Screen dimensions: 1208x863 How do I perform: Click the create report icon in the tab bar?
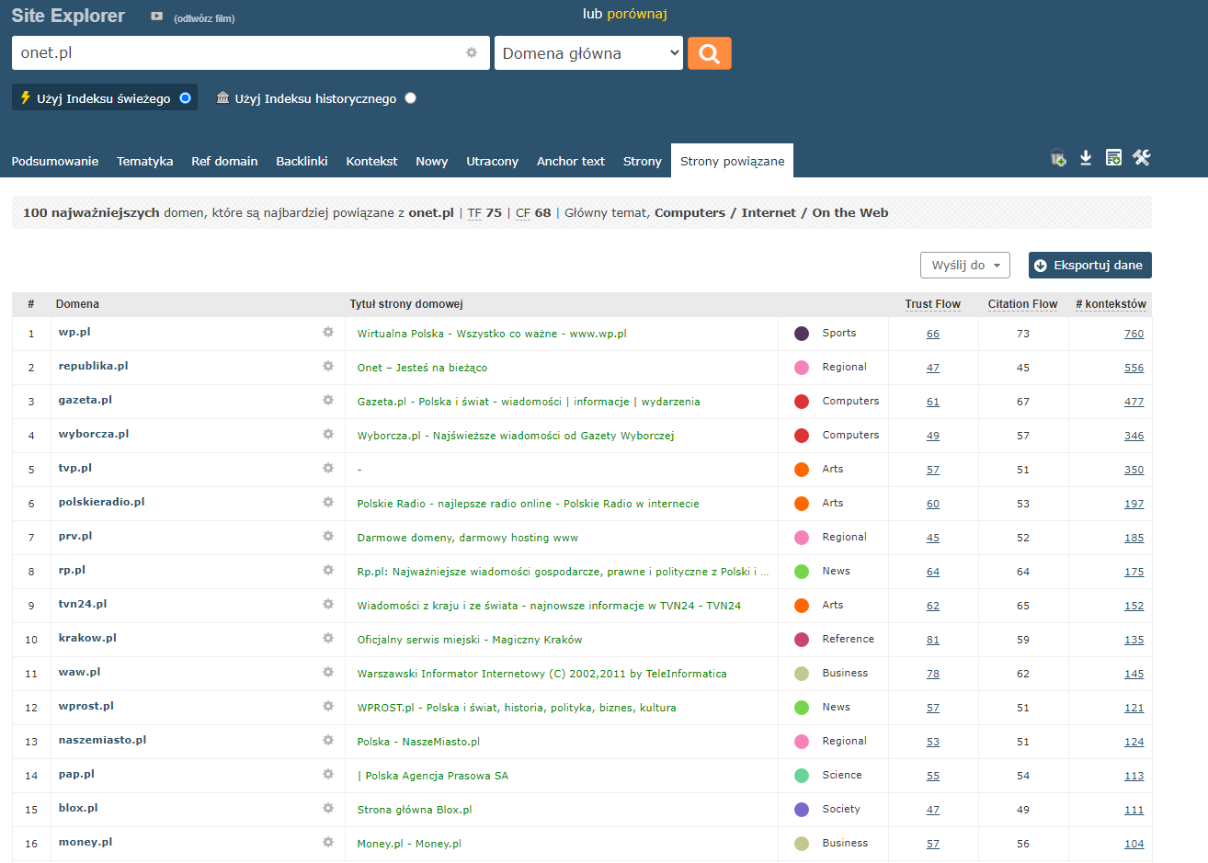pos(1113,158)
